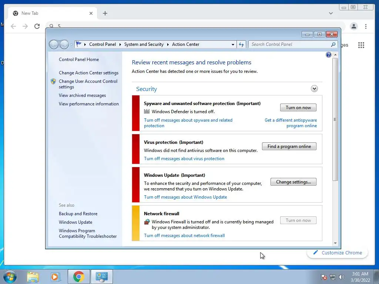
Task: Open Windows Update in See also
Action: [x=76, y=222]
